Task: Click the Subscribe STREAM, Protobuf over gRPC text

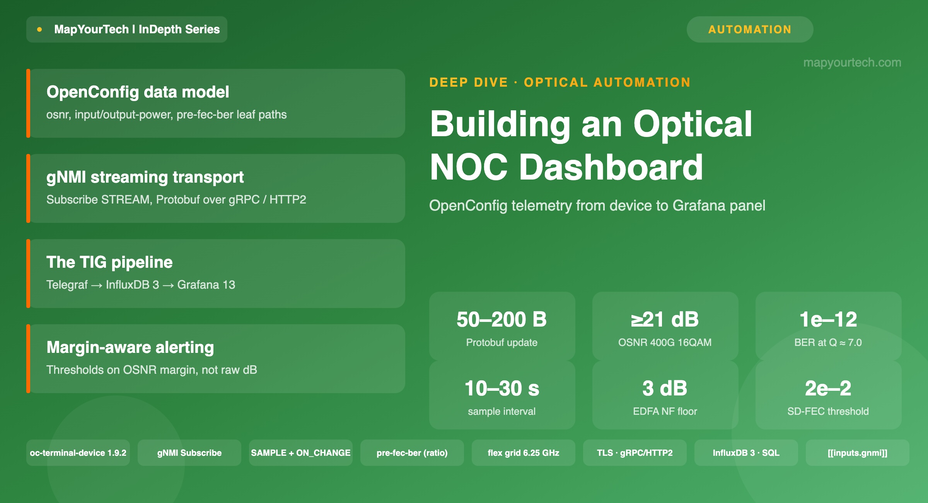Action: click(176, 200)
